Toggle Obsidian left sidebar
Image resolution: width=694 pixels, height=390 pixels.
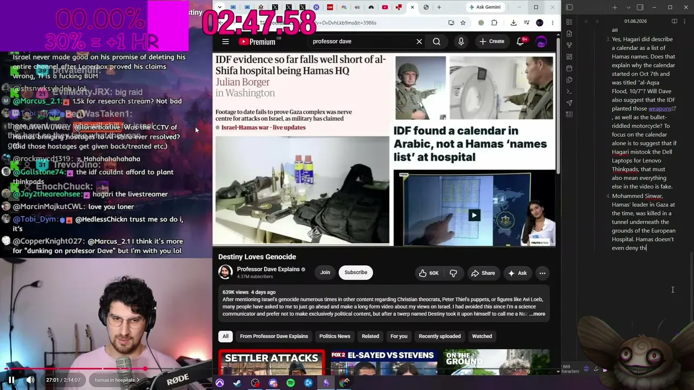[x=569, y=7]
